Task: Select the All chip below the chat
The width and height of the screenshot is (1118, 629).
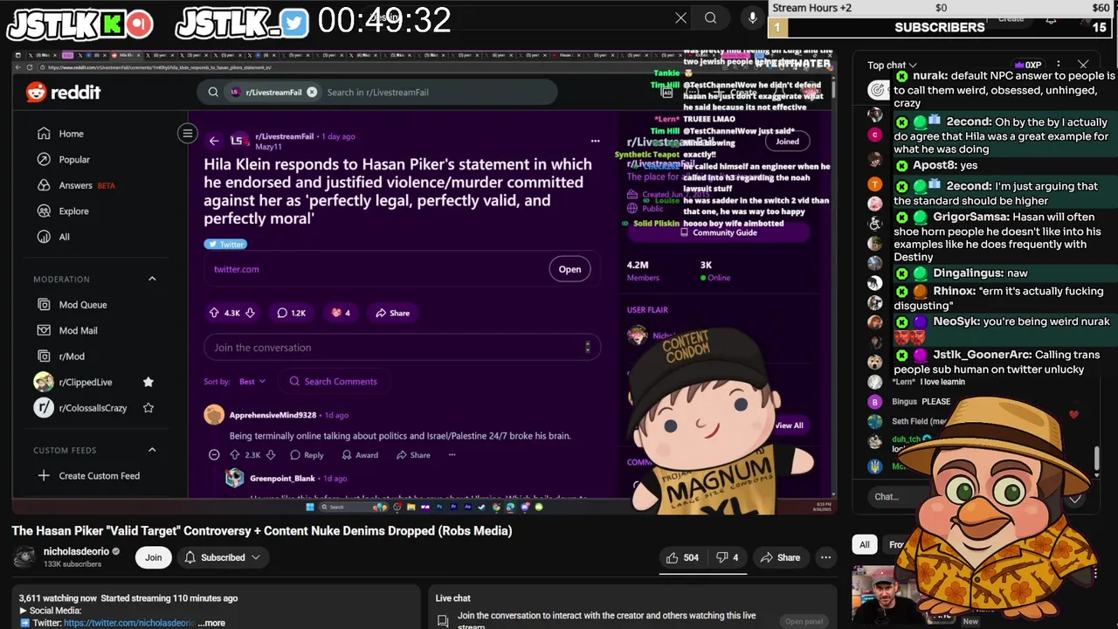Action: 864,544
